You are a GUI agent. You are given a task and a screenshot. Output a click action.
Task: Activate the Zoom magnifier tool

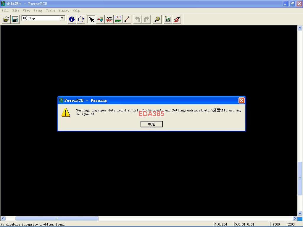coord(157,19)
